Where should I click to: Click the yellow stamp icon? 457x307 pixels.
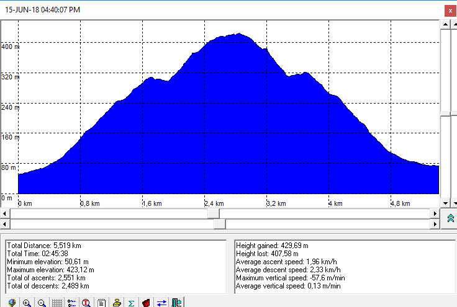pos(116,303)
